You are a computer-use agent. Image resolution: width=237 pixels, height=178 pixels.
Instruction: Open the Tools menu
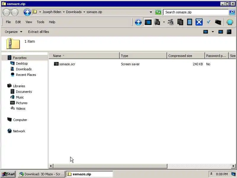click(x=41, y=22)
